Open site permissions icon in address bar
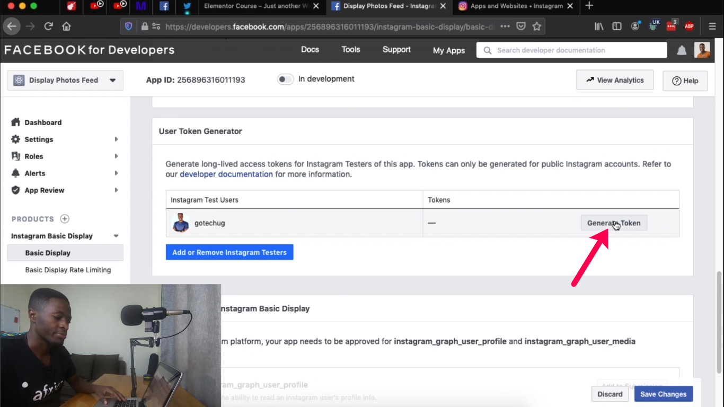Viewport: 724px width, 407px height. pyautogui.click(x=156, y=26)
